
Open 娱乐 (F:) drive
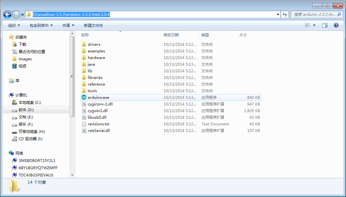(x=25, y=124)
